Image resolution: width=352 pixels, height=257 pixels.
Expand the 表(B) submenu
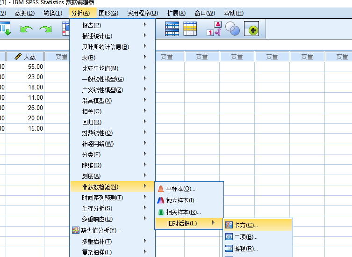(113, 58)
